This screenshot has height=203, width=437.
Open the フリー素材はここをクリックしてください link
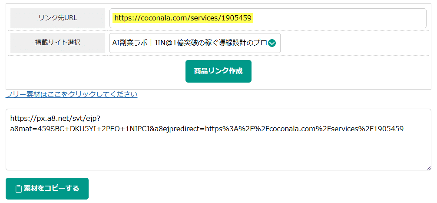(71, 94)
